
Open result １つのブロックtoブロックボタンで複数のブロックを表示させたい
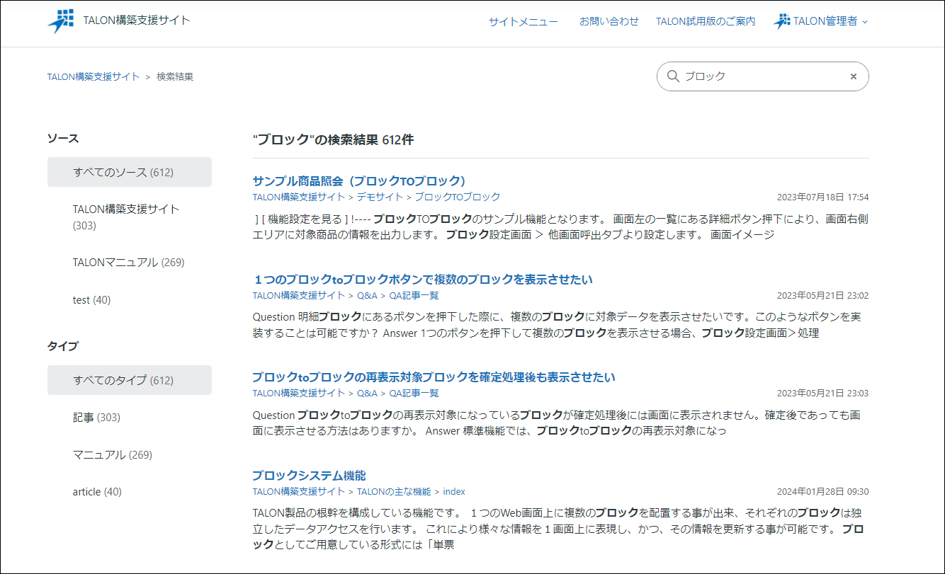[x=423, y=279]
